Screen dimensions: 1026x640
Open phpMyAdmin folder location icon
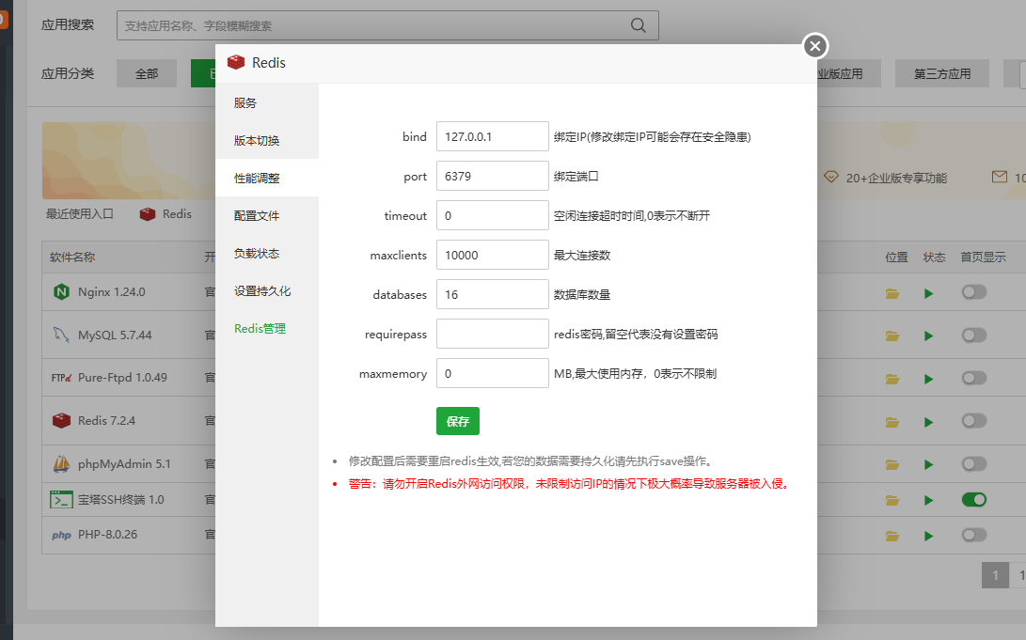click(892, 465)
